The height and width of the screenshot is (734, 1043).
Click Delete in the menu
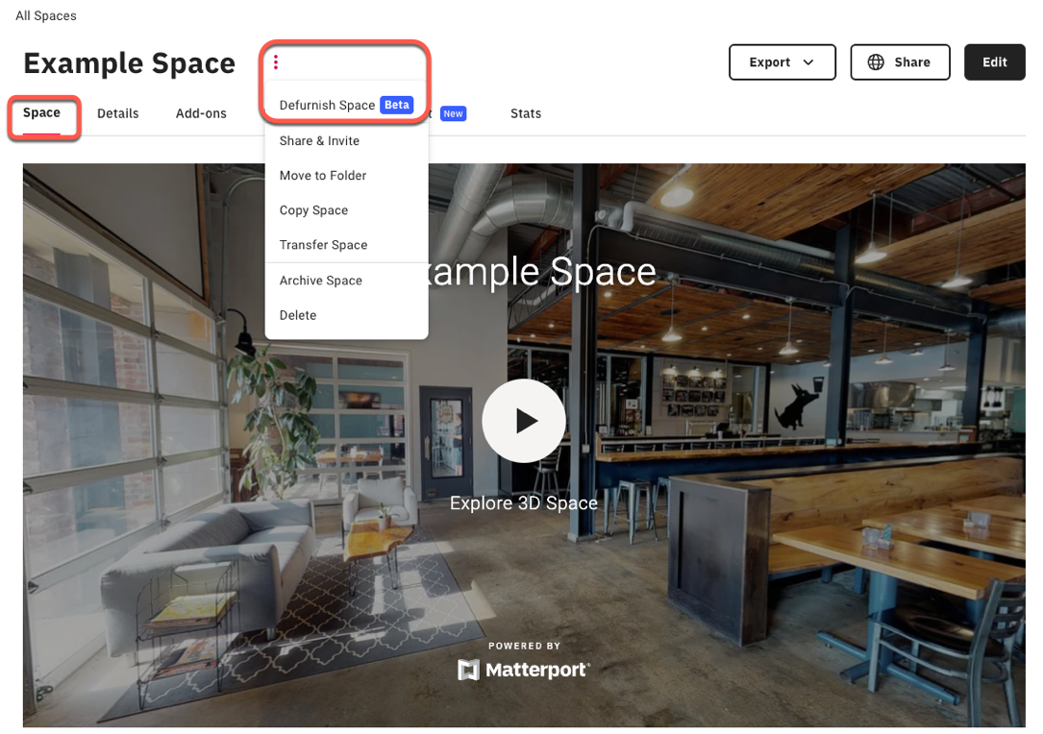click(x=346, y=315)
